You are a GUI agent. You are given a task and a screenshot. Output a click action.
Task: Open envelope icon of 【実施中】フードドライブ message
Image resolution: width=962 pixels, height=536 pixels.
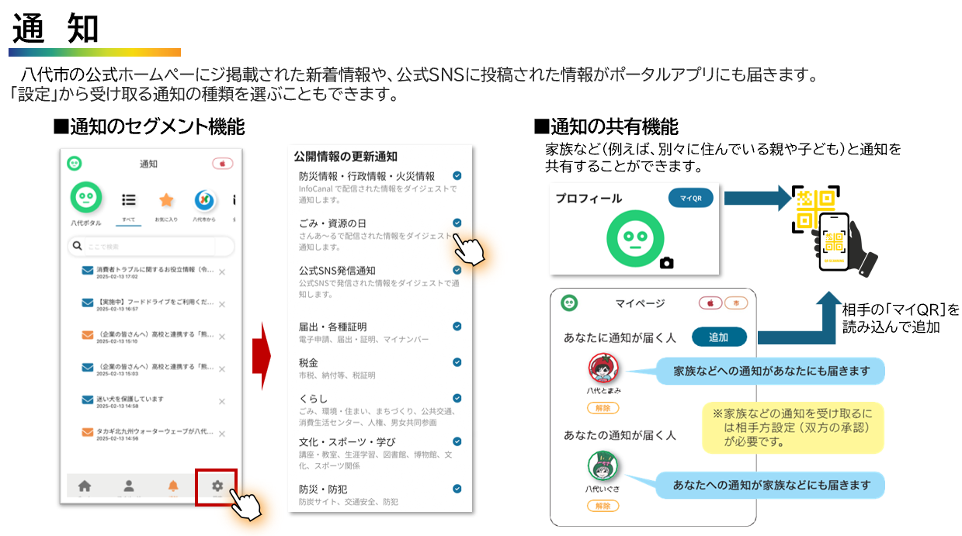point(88,303)
